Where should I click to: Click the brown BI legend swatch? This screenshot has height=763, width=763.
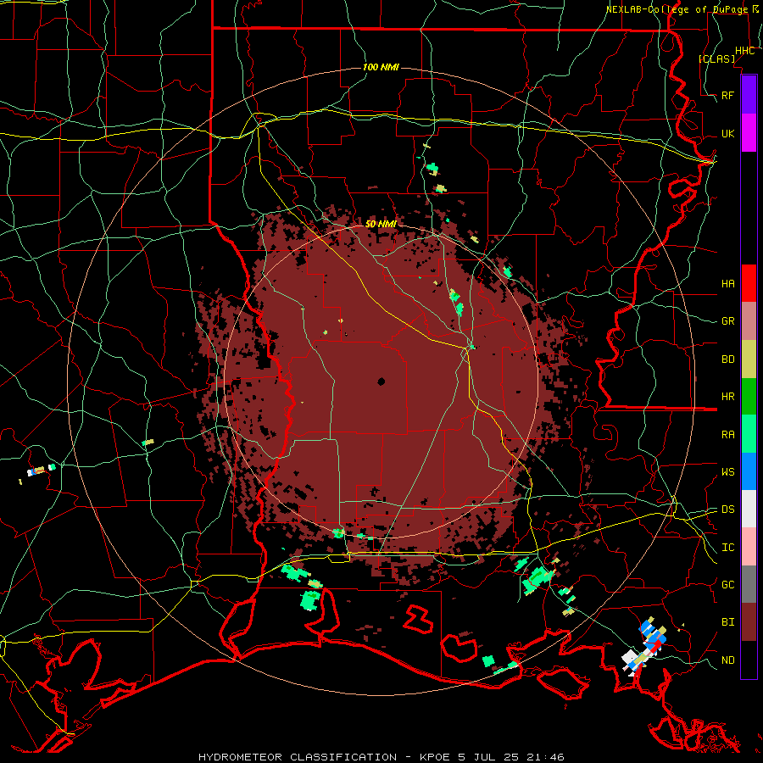tap(749, 622)
